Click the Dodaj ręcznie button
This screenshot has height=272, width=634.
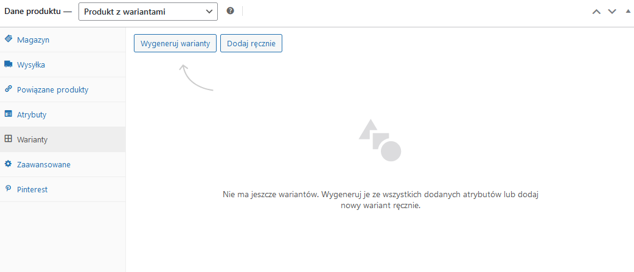point(251,44)
